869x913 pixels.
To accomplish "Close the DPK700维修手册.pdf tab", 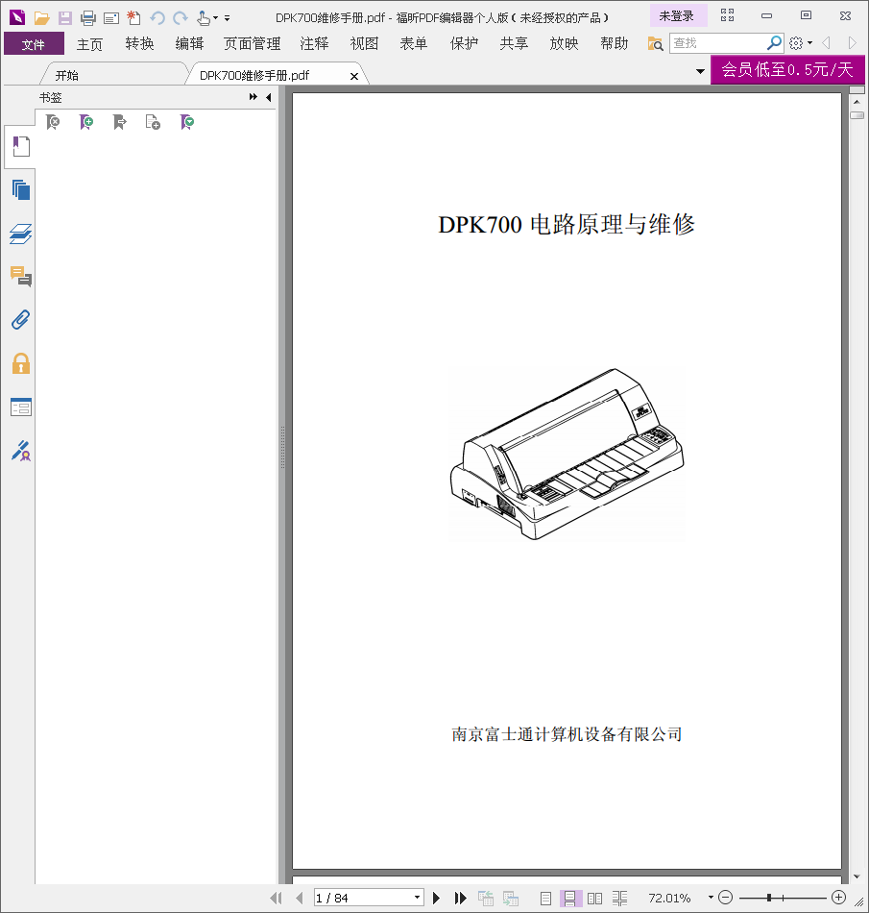I will tap(353, 76).
